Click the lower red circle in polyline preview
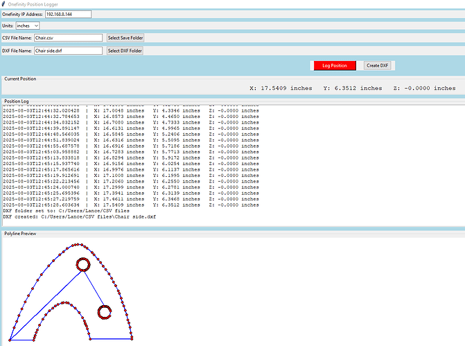This screenshot has height=346, width=465. pos(105,312)
